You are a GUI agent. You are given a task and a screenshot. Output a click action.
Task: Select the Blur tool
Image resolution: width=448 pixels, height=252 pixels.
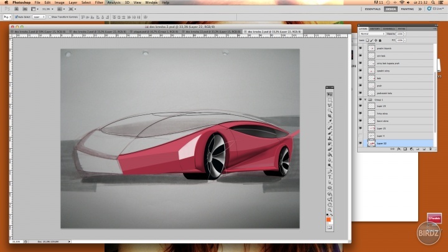pyautogui.click(x=330, y=161)
